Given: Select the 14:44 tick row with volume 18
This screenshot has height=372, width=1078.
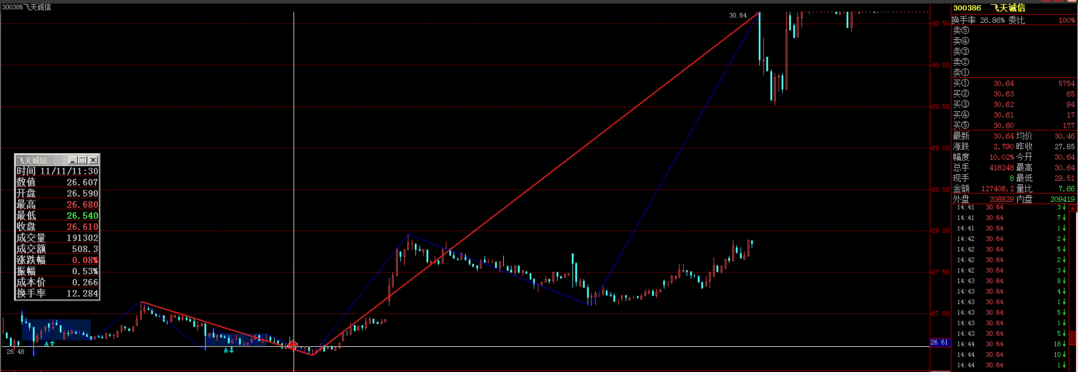Looking at the screenshot, I should click(1011, 344).
